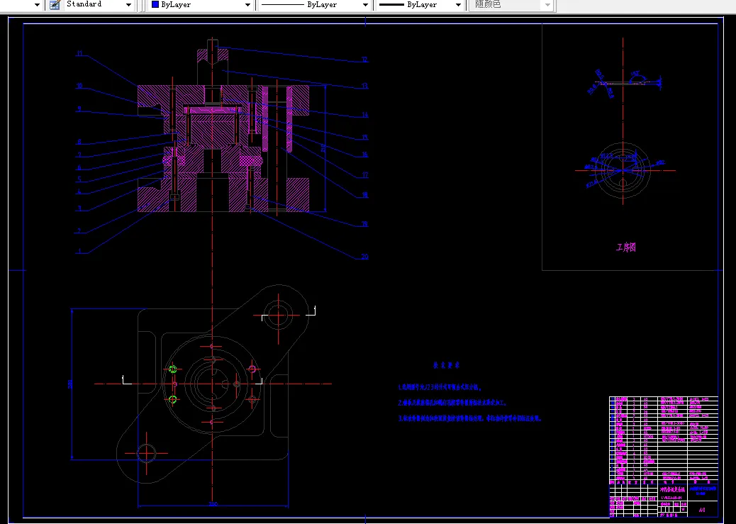
Task: Click the lower green circle in plan view
Action: (x=172, y=400)
